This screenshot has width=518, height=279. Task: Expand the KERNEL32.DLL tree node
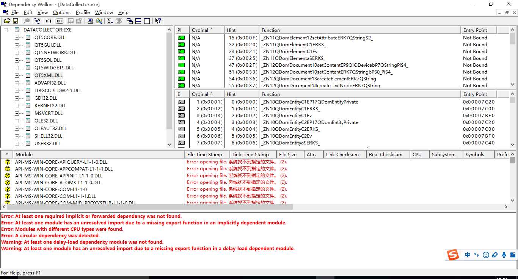(17, 106)
